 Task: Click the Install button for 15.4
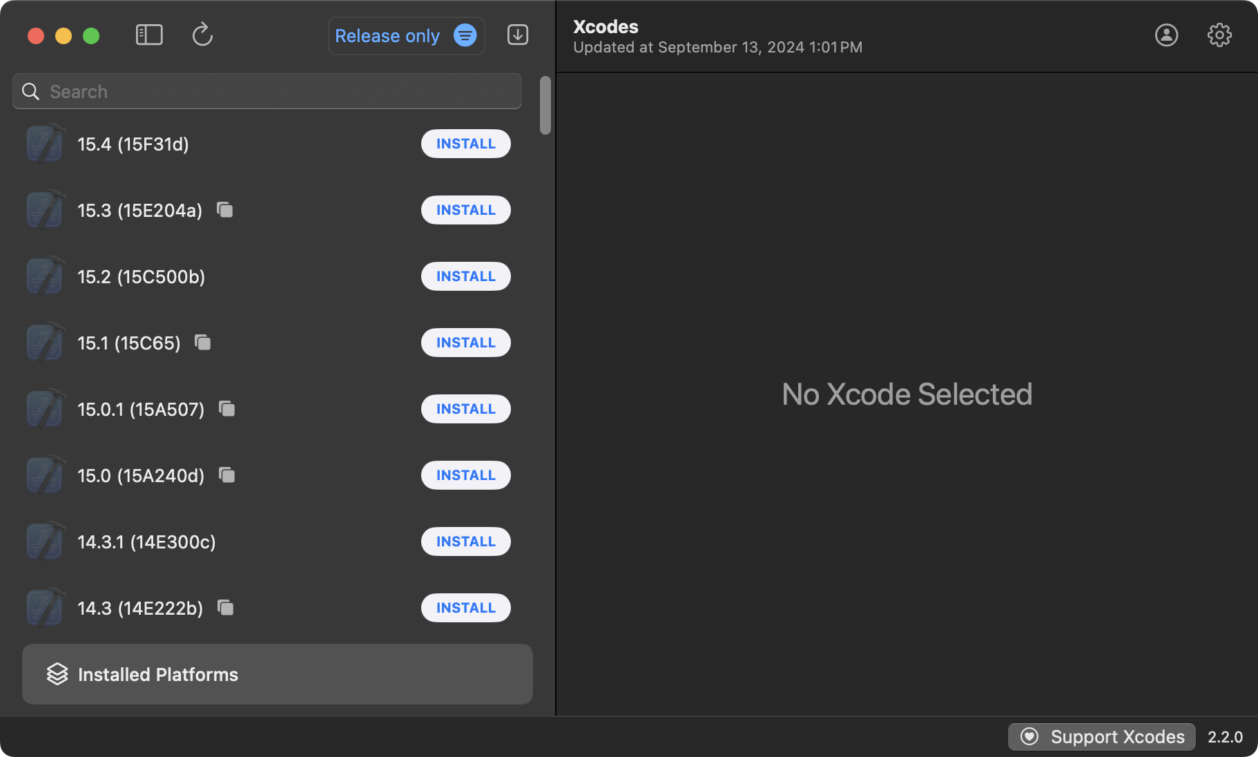pos(466,144)
